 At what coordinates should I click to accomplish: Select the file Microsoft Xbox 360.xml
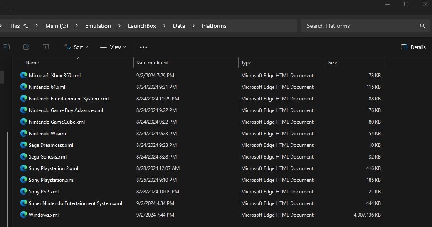[x=54, y=75]
